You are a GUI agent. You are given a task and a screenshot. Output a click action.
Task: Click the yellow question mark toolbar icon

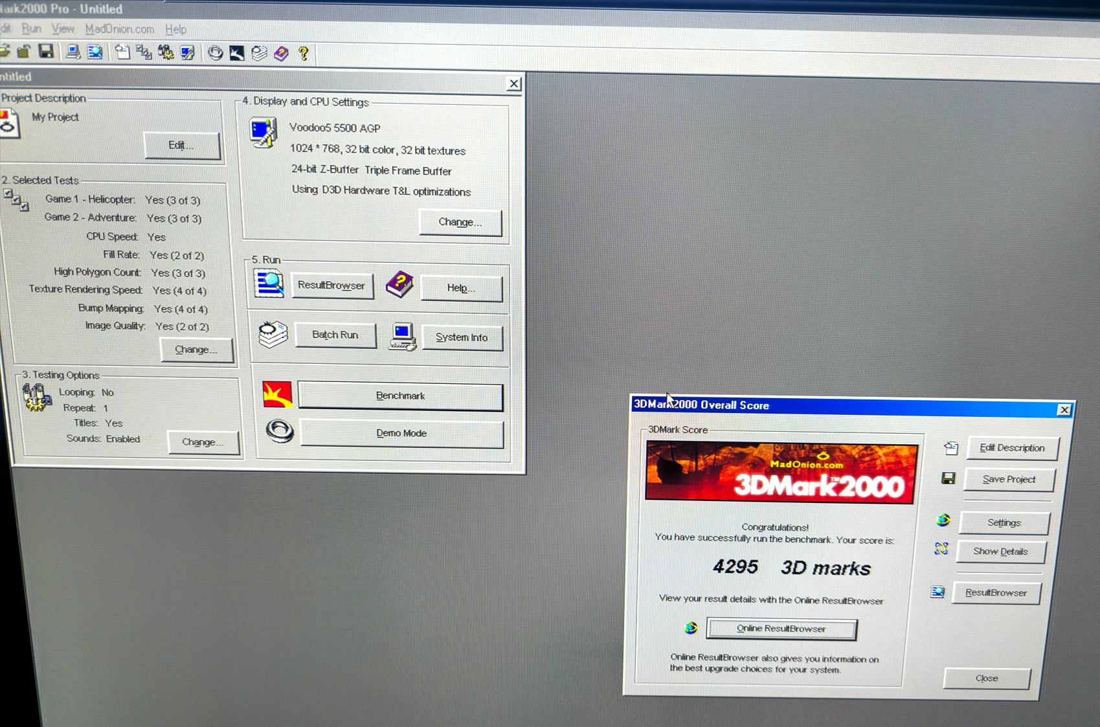coord(304,53)
